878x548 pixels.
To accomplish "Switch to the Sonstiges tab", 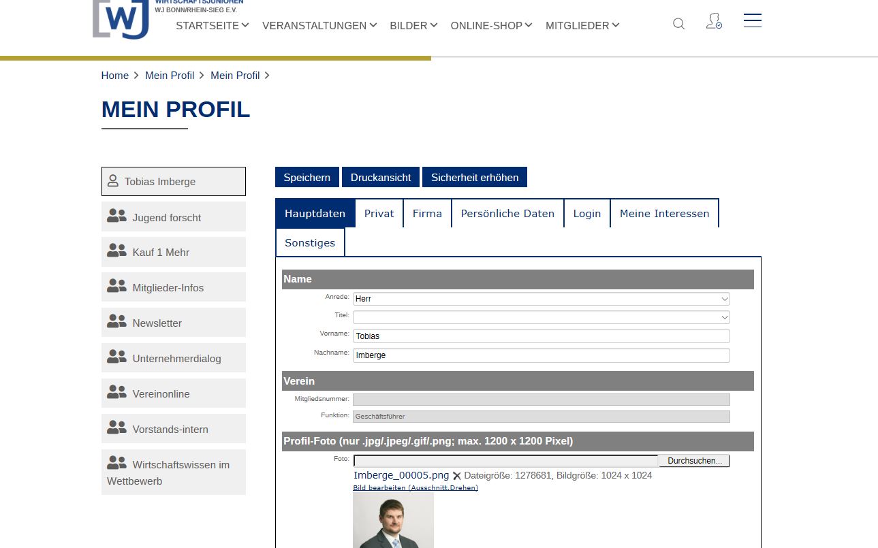I will click(310, 242).
